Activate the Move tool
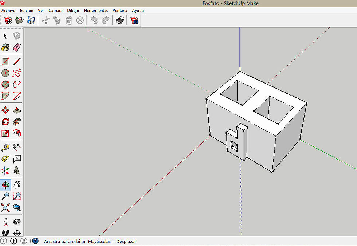The image size is (357, 246). coord(5,110)
